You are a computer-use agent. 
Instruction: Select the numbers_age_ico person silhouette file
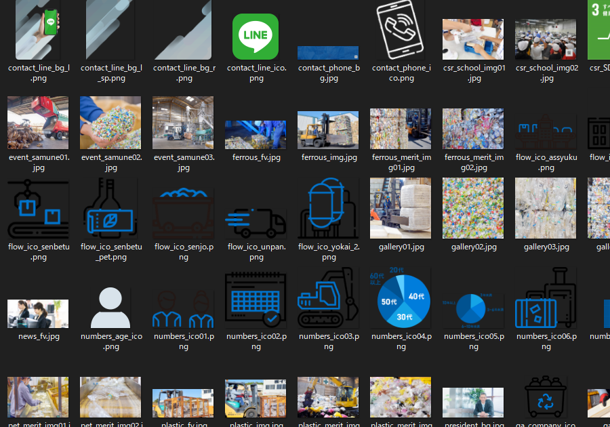tap(110, 308)
